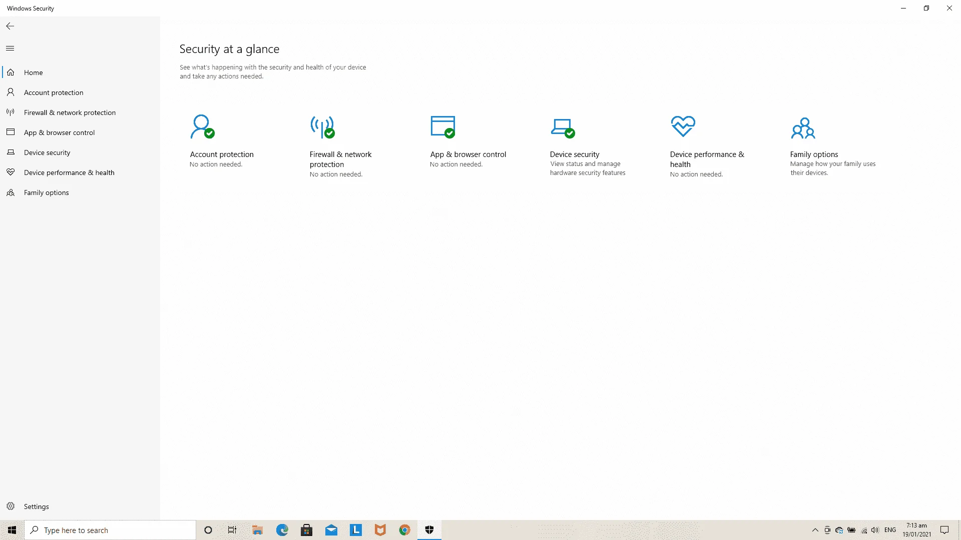Click the Windows Security shield taskbar icon
This screenshot has width=961, height=540.
(429, 530)
